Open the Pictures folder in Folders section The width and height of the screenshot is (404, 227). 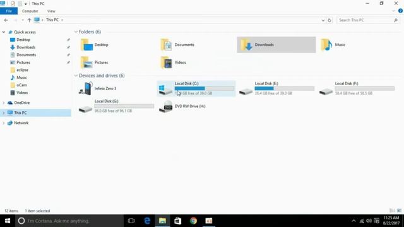(94, 62)
